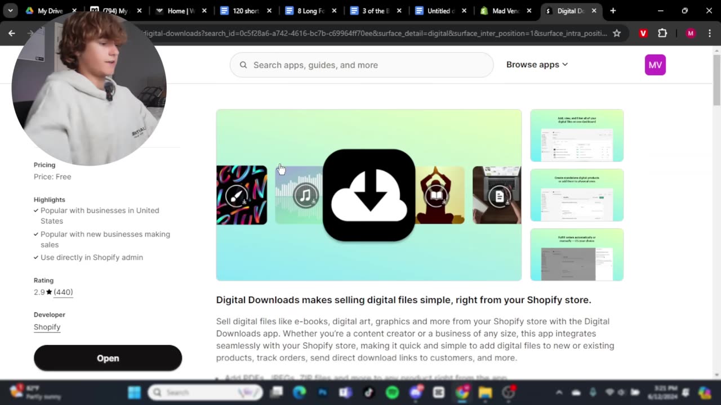
Task: Open the (440) reviews link
Action: click(x=63, y=292)
